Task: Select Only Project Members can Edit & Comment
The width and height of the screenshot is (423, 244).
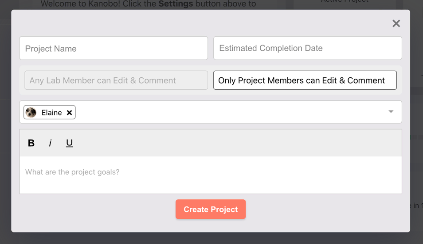Action: [x=305, y=80]
